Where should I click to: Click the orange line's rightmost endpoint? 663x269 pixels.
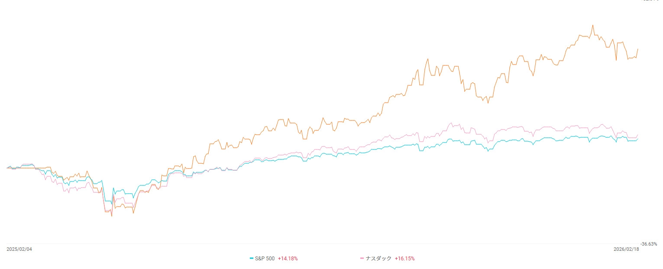click(637, 49)
